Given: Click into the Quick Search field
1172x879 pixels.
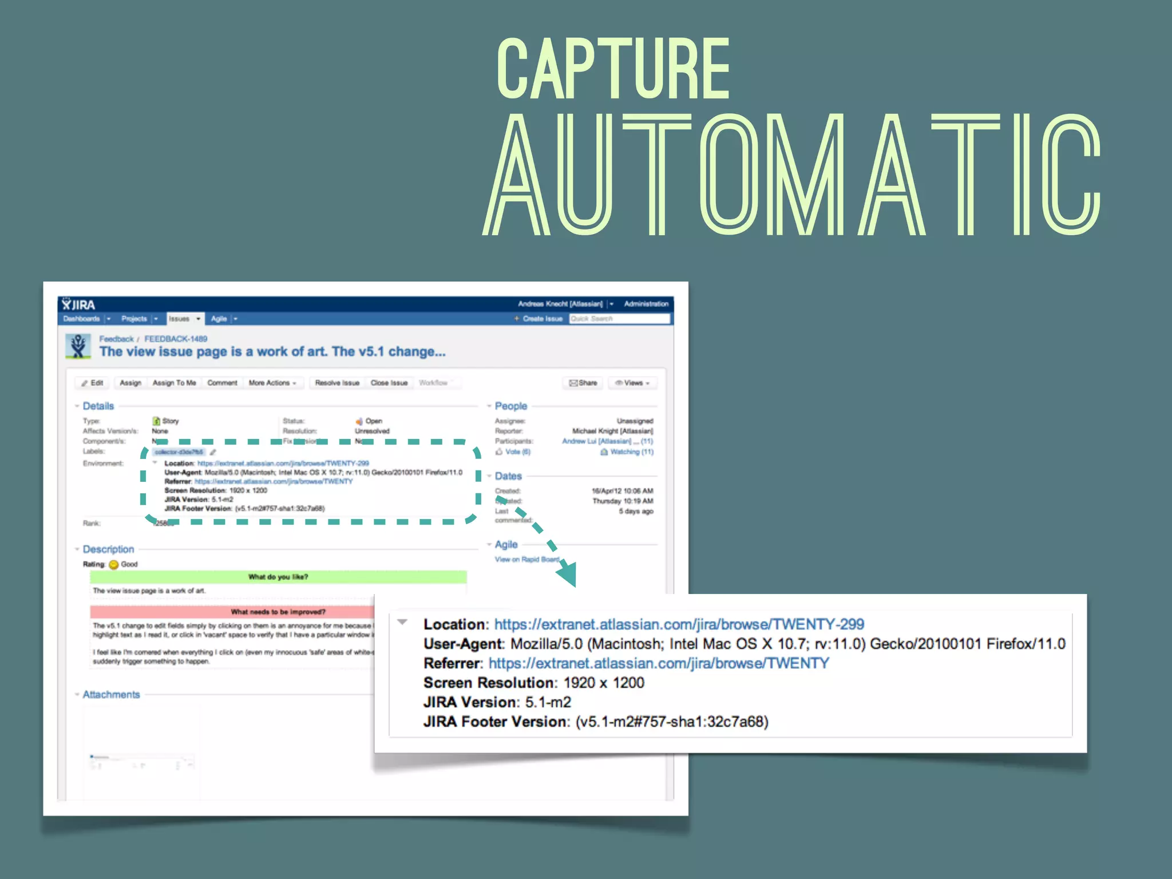Looking at the screenshot, I should click(x=619, y=319).
